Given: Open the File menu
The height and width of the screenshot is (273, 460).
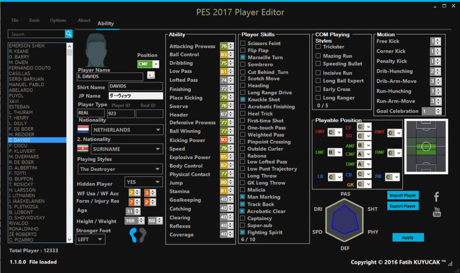Looking at the screenshot, I should click(15, 20).
